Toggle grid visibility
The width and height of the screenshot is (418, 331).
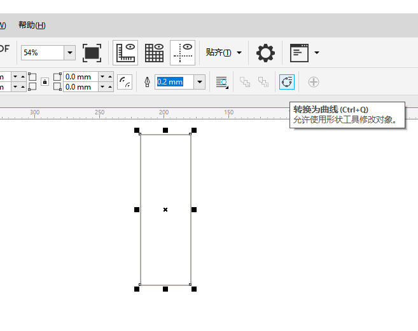(x=154, y=53)
